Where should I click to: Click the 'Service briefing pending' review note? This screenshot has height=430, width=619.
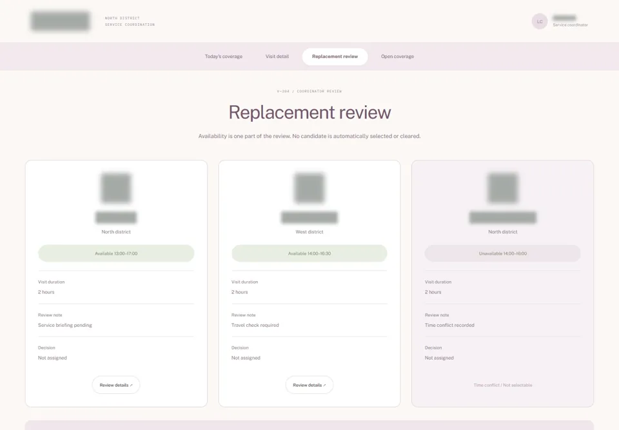click(x=64, y=326)
